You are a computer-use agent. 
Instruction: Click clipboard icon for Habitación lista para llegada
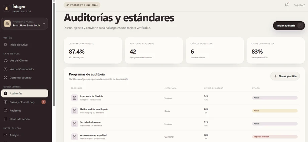[x=74, y=111]
